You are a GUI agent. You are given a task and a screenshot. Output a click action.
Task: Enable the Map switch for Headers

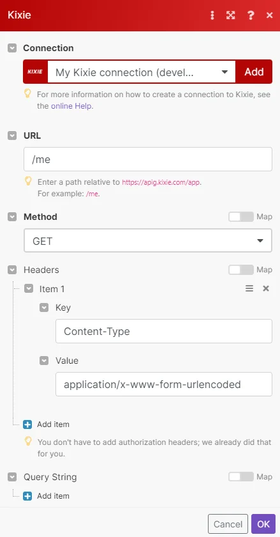point(241,270)
